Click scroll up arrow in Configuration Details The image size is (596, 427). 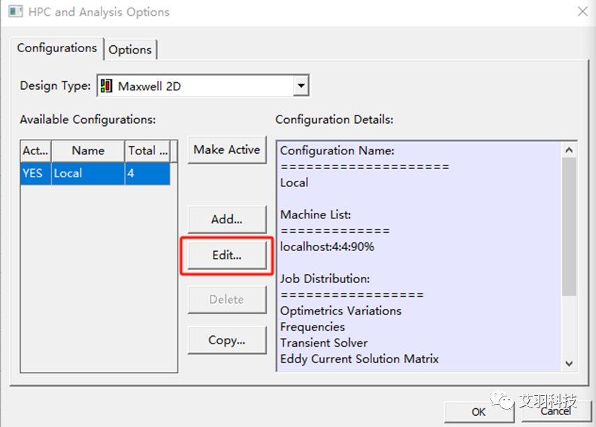(569, 150)
